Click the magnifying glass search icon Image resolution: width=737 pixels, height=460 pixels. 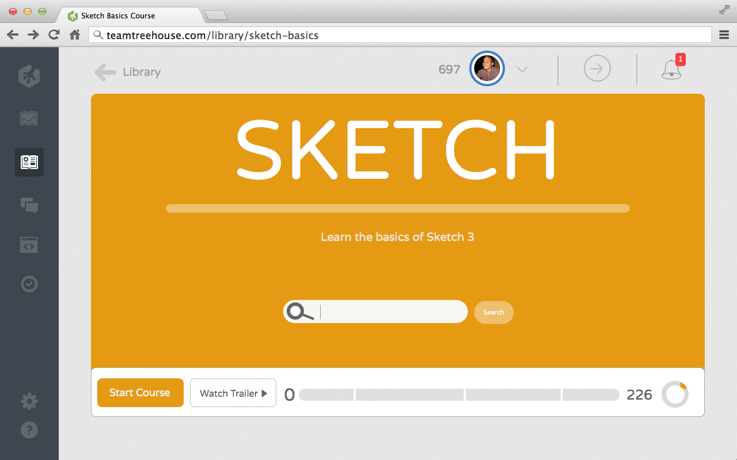[x=300, y=312]
